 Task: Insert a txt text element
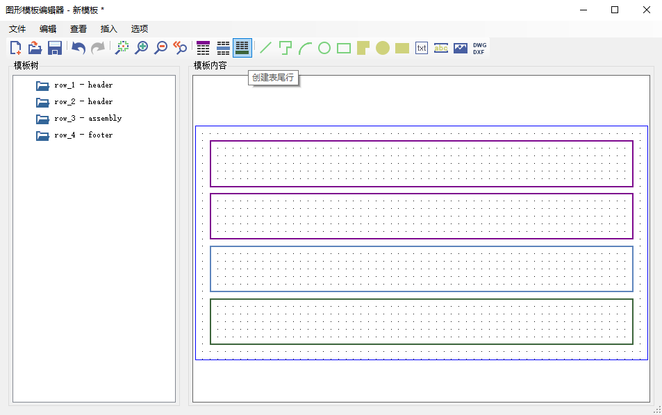click(x=422, y=48)
